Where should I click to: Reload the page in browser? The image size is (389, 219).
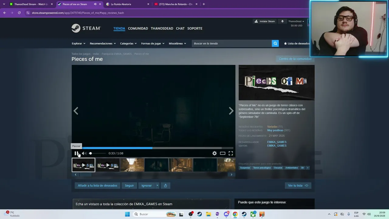pos(19,13)
